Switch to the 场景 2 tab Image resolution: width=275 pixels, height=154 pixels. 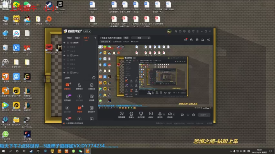click(86, 38)
